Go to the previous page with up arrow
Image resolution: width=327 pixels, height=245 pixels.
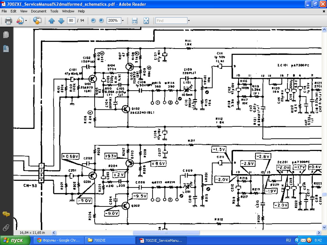point(52,21)
